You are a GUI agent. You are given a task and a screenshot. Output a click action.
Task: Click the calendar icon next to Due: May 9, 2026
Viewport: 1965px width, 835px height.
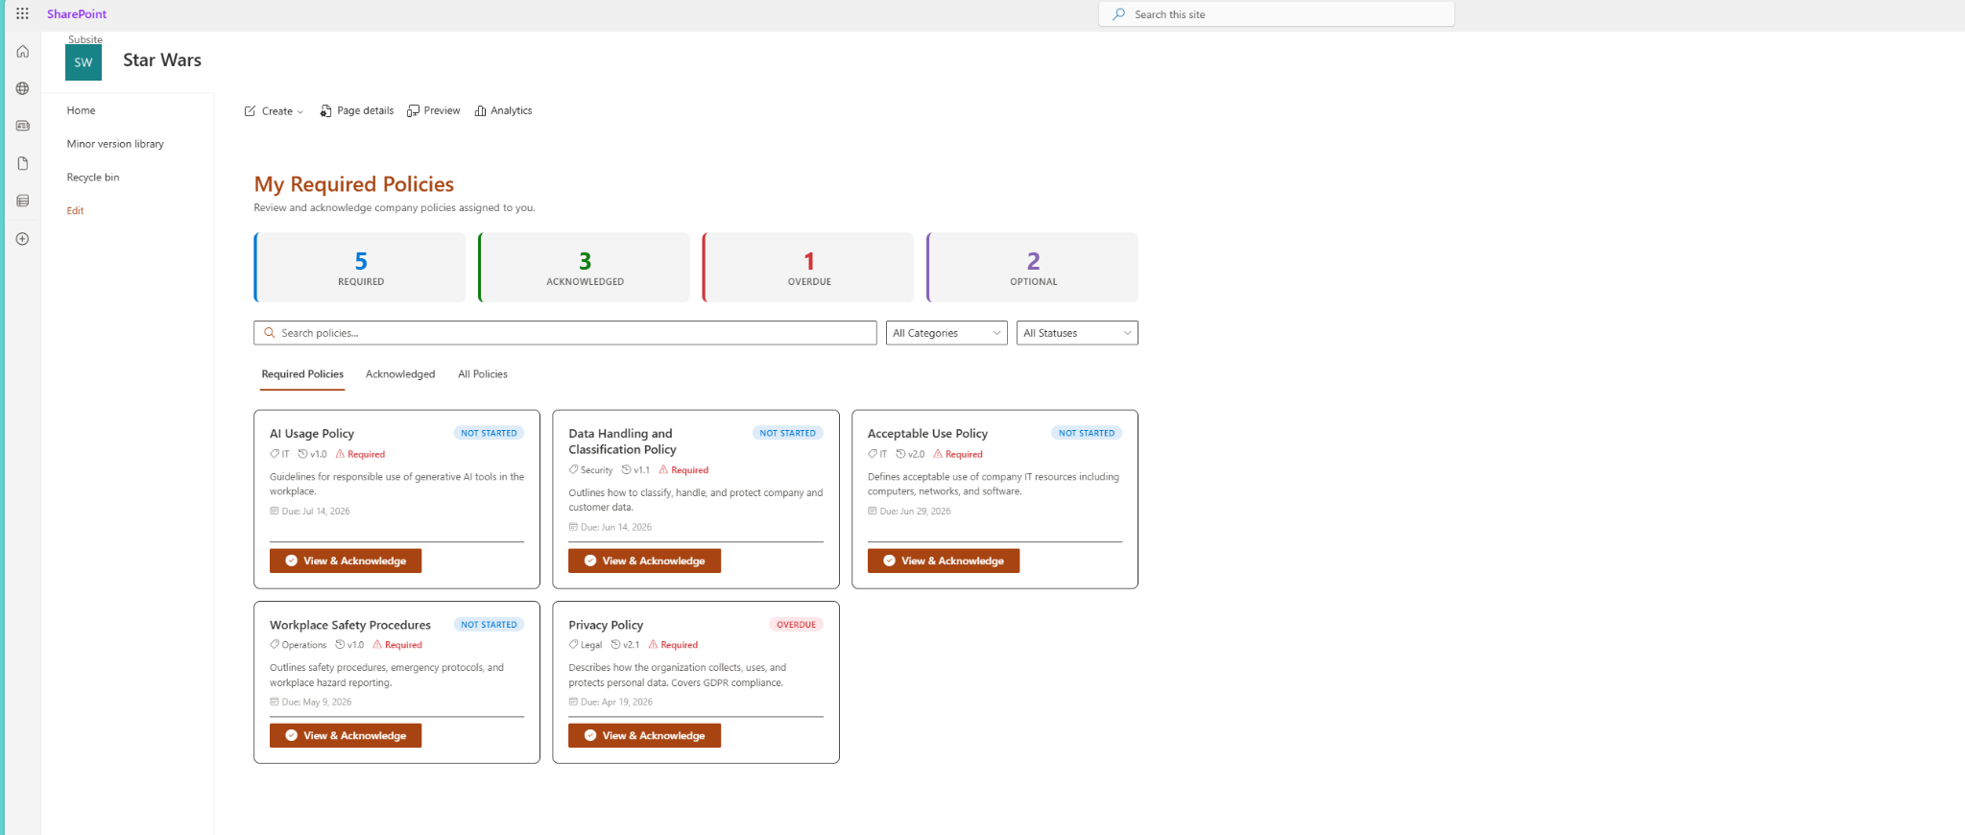pos(275,702)
